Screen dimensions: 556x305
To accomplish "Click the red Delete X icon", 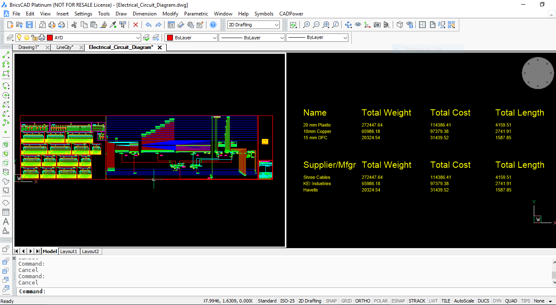I will tap(136, 25).
